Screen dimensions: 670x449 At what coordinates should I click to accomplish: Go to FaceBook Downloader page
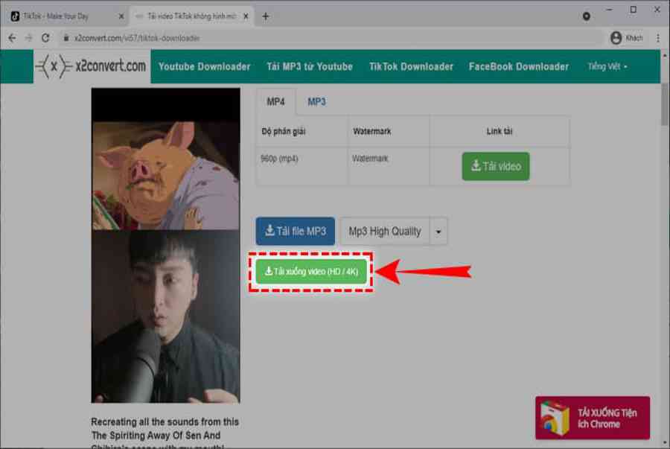(518, 66)
